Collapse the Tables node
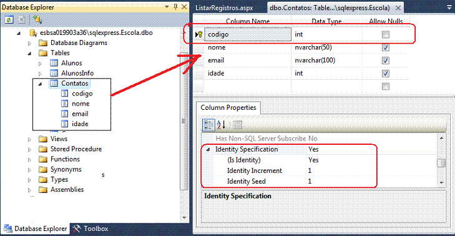 click(29, 54)
